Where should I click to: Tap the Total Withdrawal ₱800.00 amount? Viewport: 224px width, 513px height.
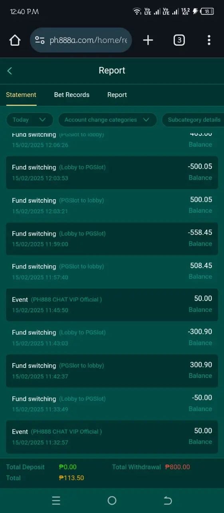(x=177, y=467)
